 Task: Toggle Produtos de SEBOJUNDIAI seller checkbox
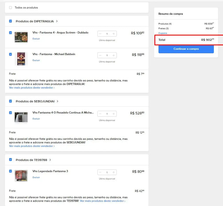point(11,101)
